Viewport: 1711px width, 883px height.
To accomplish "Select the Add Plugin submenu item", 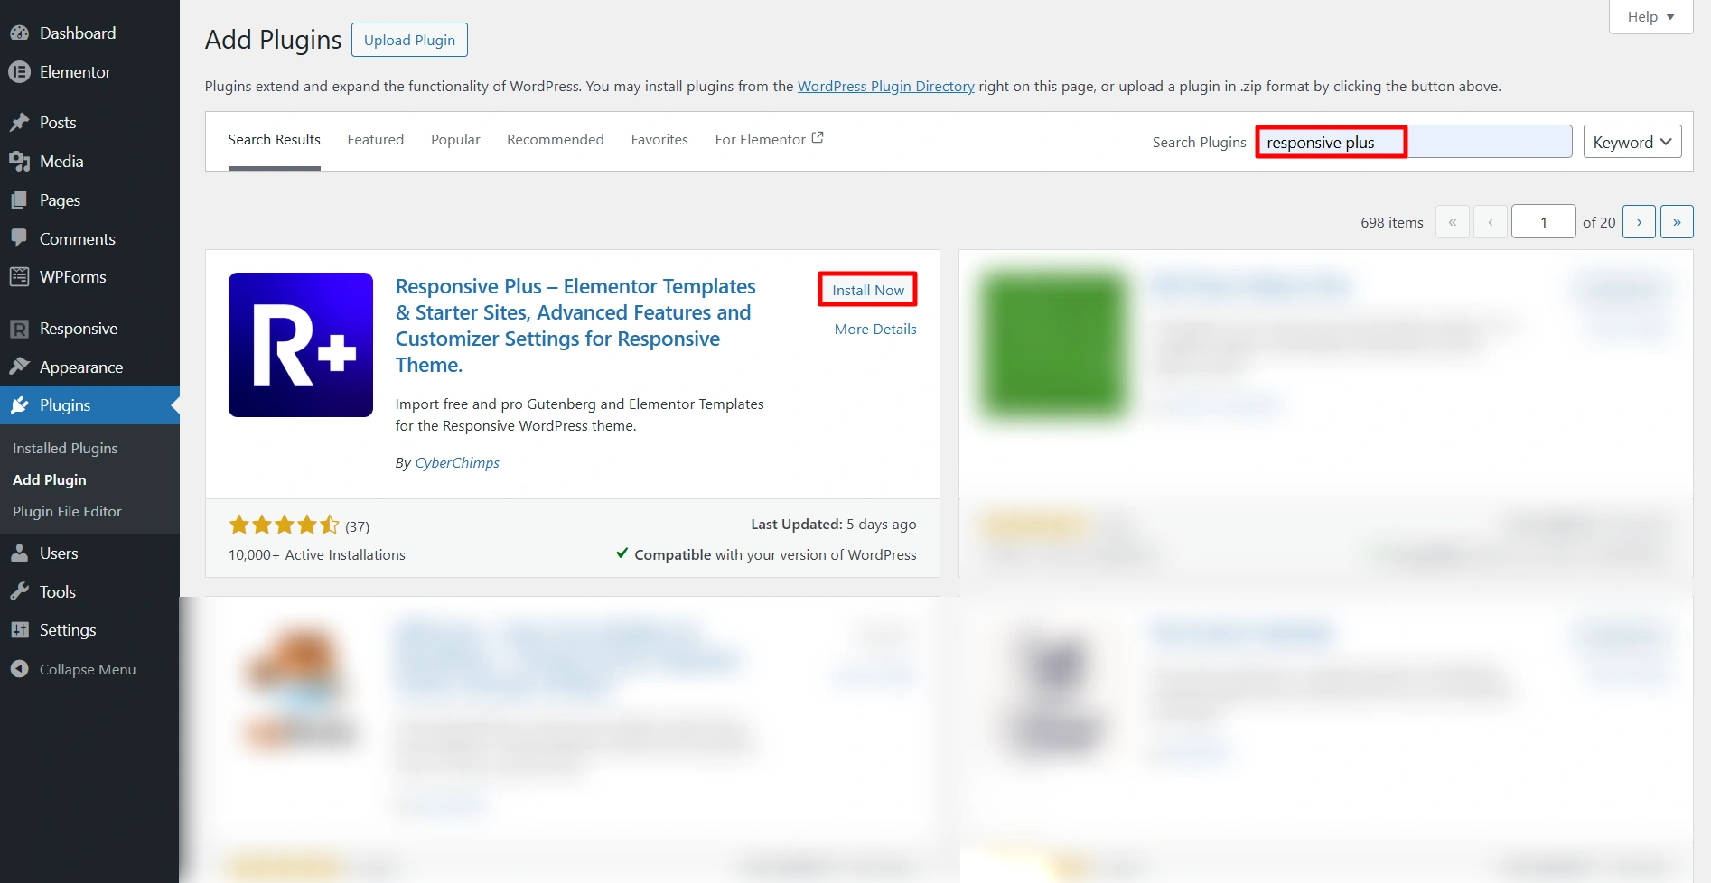I will coord(50,480).
